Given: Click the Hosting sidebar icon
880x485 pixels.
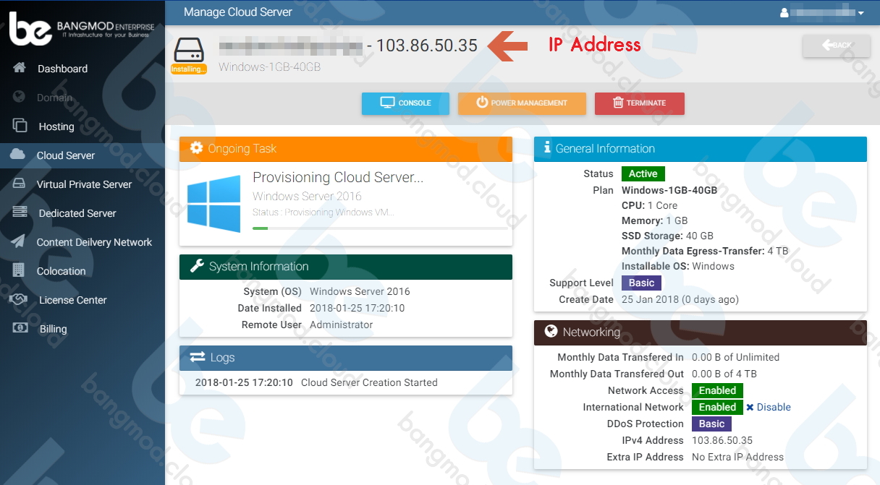Looking at the screenshot, I should coord(20,126).
